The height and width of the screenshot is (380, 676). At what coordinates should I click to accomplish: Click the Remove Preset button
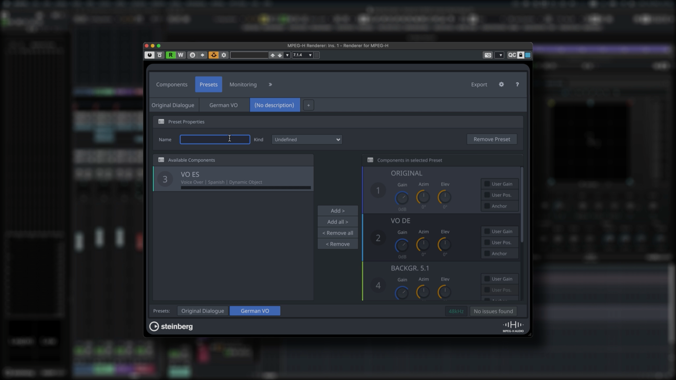[x=491, y=139]
